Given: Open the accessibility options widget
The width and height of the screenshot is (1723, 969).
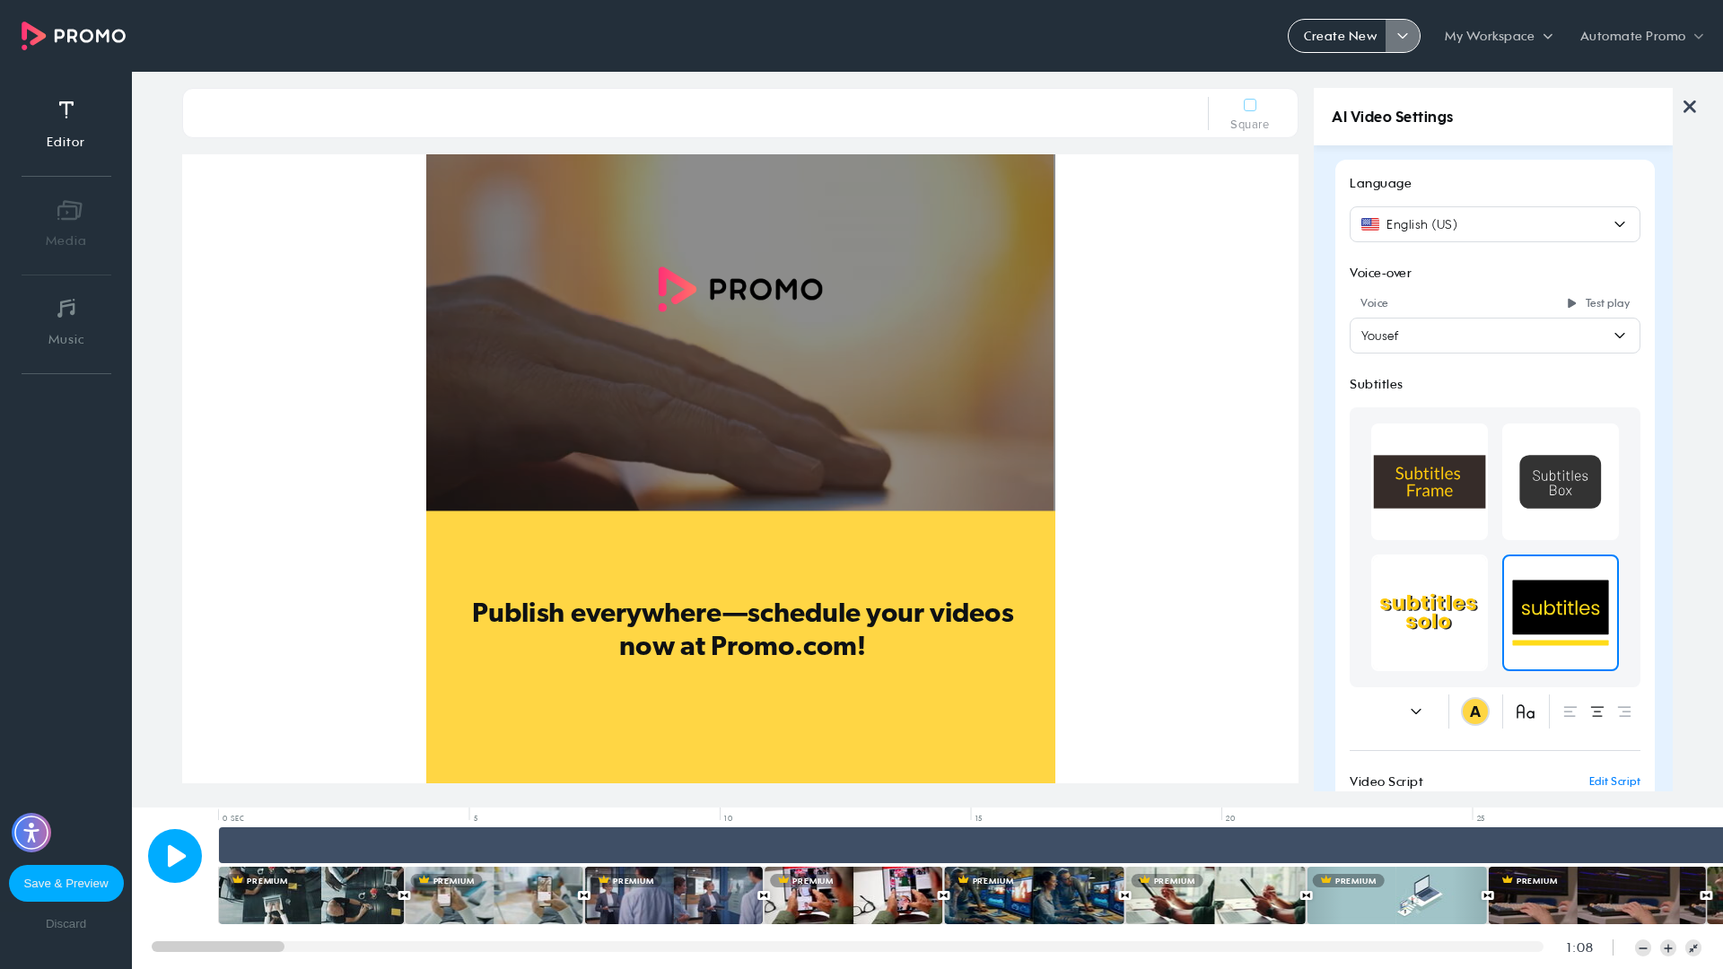Looking at the screenshot, I should click(31, 833).
